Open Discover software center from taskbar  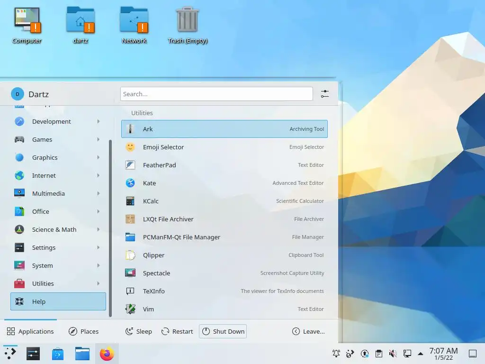pos(58,354)
